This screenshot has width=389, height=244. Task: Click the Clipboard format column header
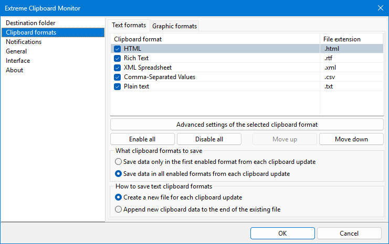pyautogui.click(x=215, y=39)
